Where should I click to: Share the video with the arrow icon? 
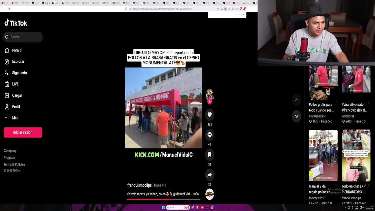pyautogui.click(x=209, y=175)
